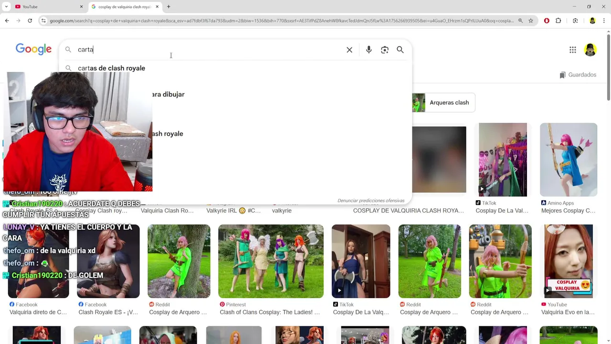Open Valquiria Evo en la... result title

coord(568,312)
